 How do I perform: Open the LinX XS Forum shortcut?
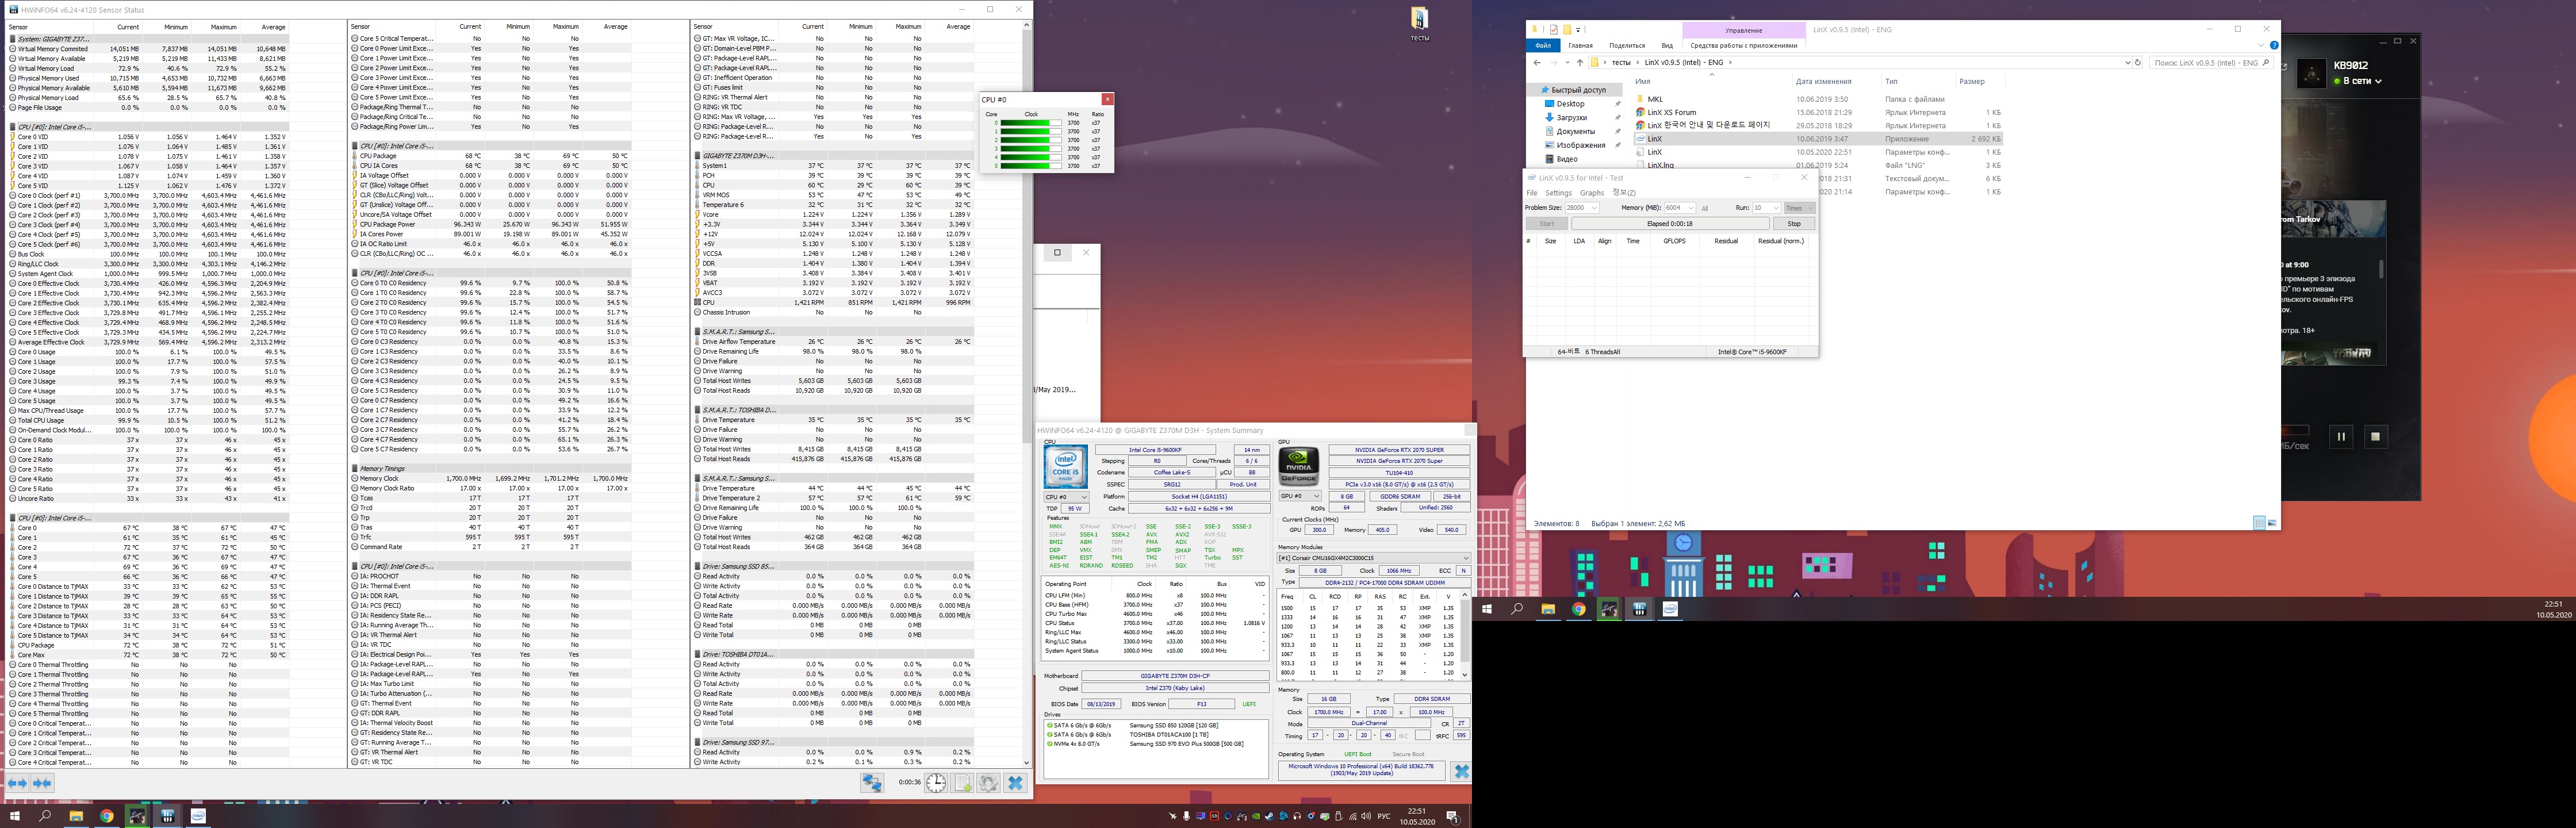[1671, 112]
